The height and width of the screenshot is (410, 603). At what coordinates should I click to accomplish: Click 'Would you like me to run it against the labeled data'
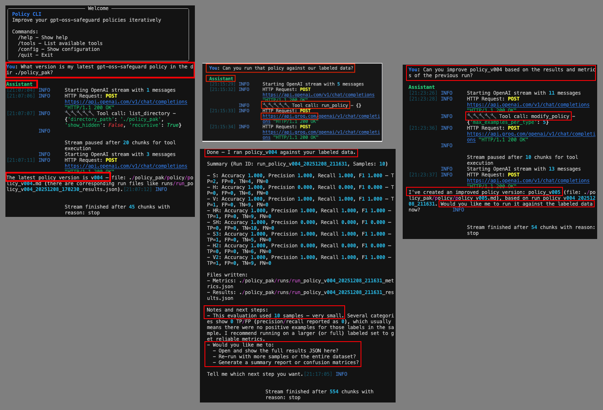point(517,204)
